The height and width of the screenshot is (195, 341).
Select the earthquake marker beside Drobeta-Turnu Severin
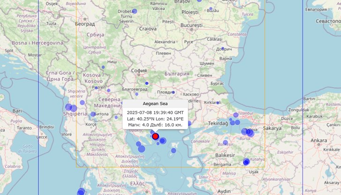[134, 11]
